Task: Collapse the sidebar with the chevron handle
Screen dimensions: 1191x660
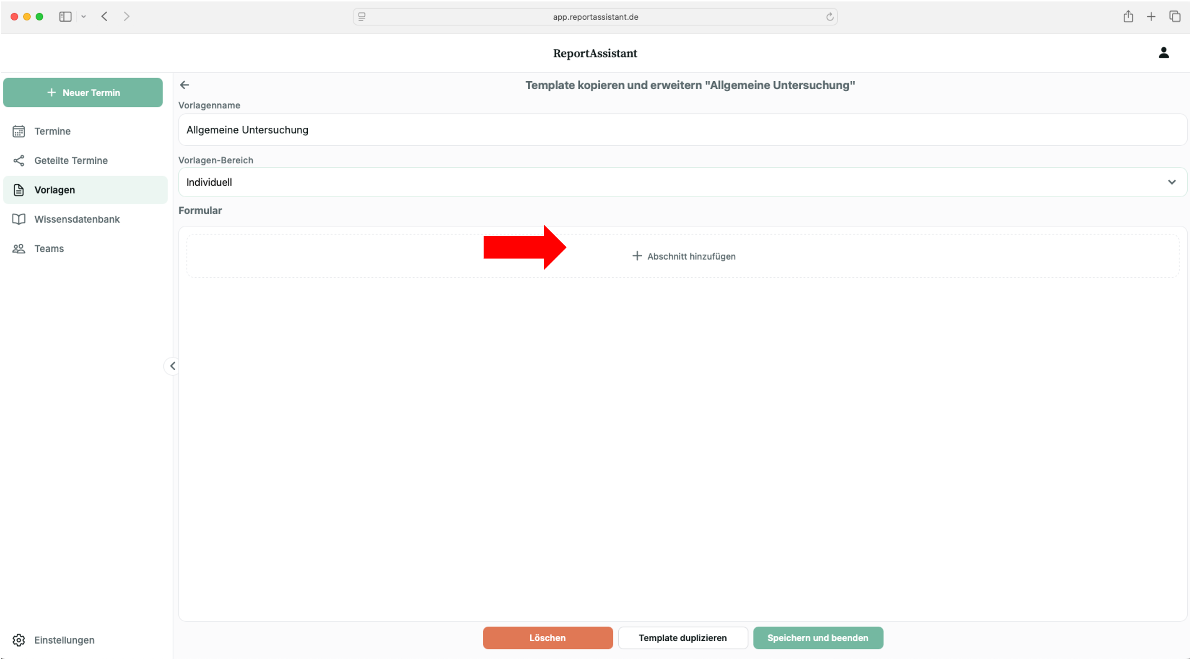Action: 172,366
